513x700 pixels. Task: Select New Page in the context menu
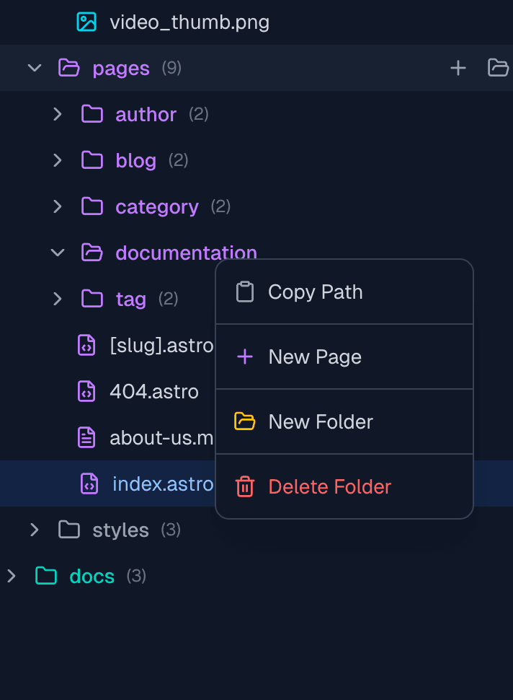(x=315, y=356)
